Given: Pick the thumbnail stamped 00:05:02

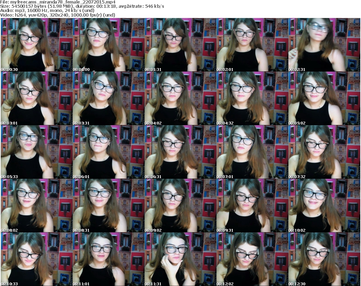Looking at the screenshot, I should tap(324, 98).
